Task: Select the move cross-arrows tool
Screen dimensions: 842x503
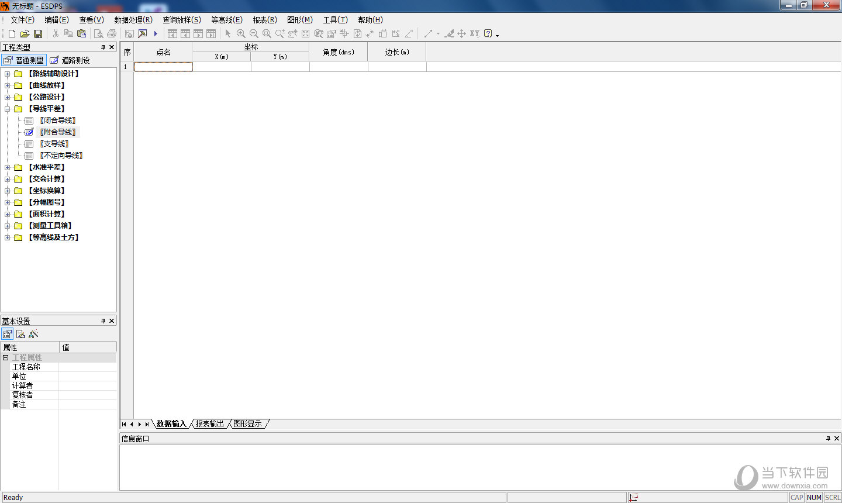Action: [461, 34]
